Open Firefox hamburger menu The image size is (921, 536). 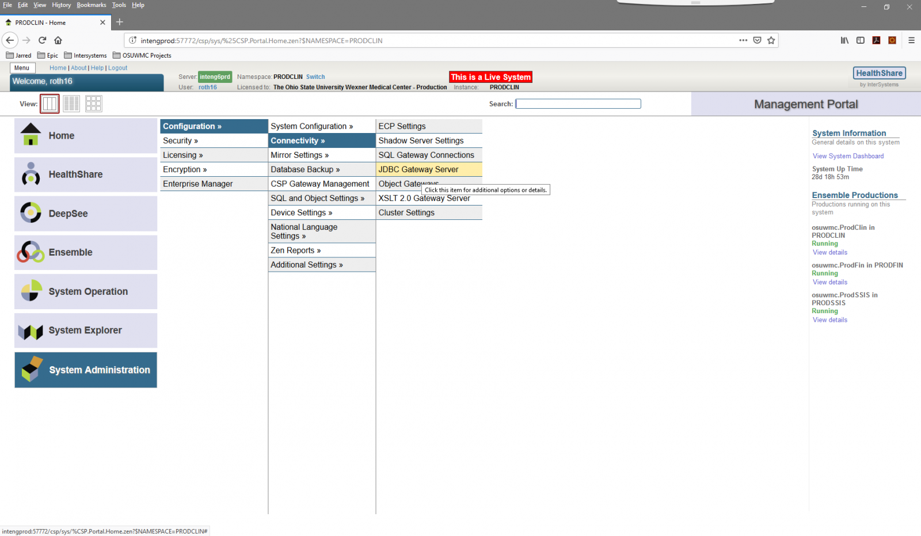coord(911,40)
